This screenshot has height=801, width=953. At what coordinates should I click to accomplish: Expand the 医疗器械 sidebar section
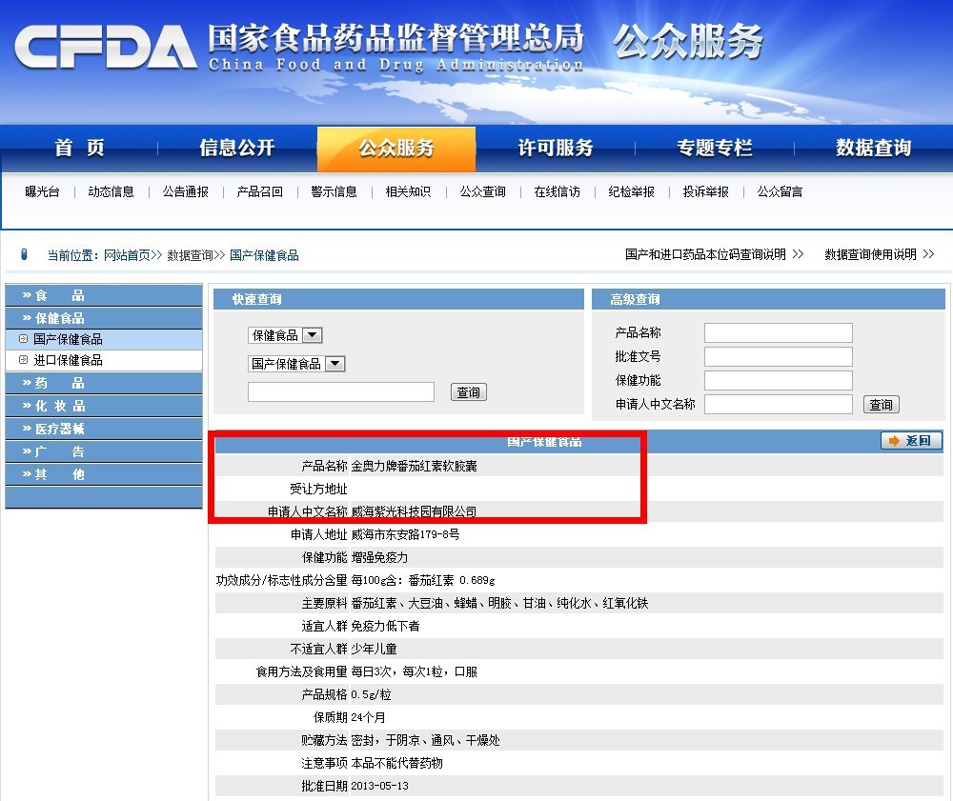(104, 429)
